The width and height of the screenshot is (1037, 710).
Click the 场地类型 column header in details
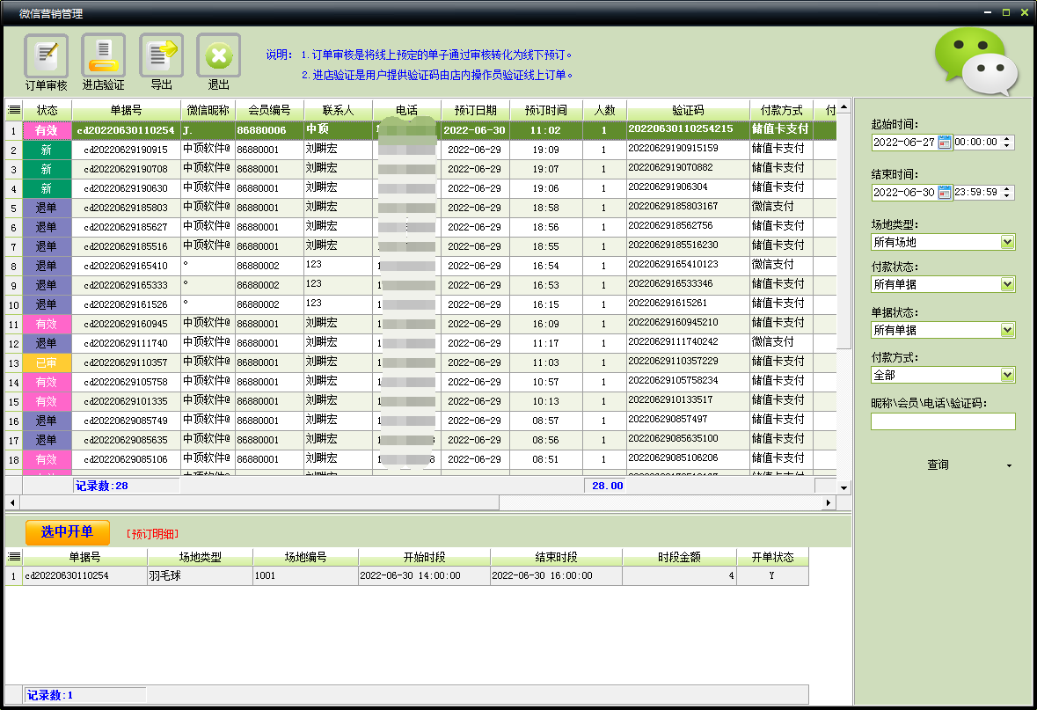200,557
